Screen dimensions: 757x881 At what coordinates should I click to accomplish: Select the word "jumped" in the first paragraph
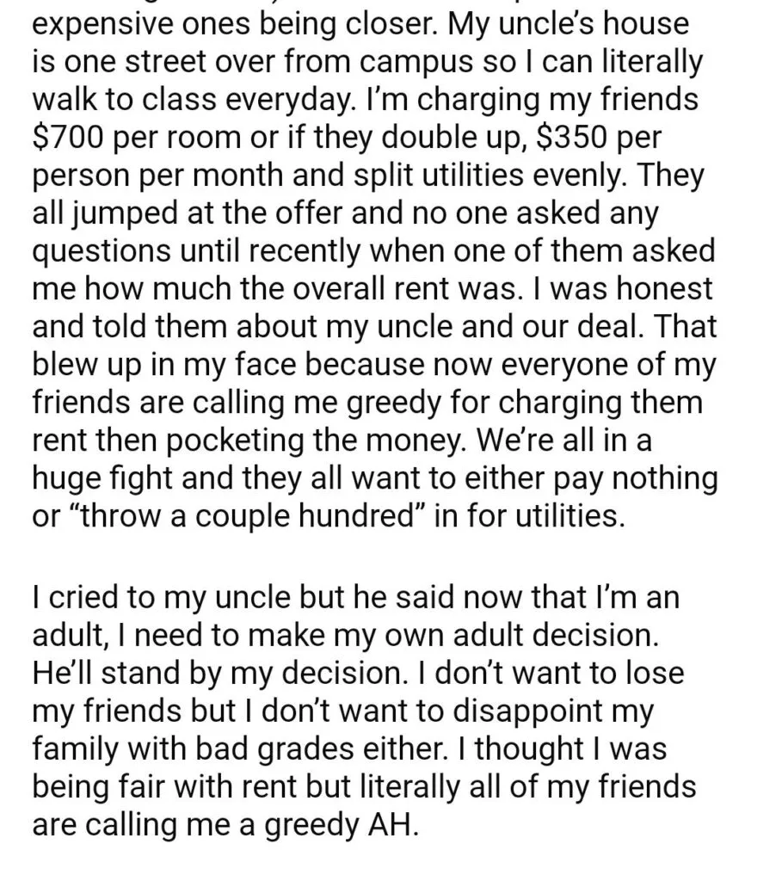[x=114, y=213]
